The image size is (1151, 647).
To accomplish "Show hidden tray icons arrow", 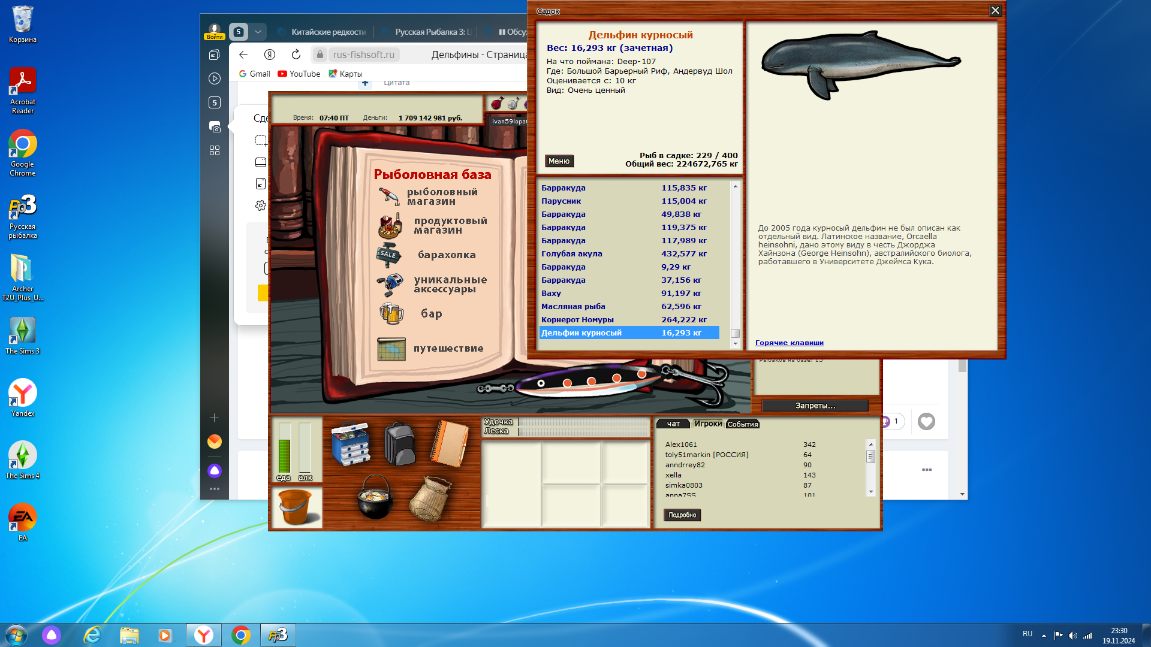I will pyautogui.click(x=1044, y=635).
